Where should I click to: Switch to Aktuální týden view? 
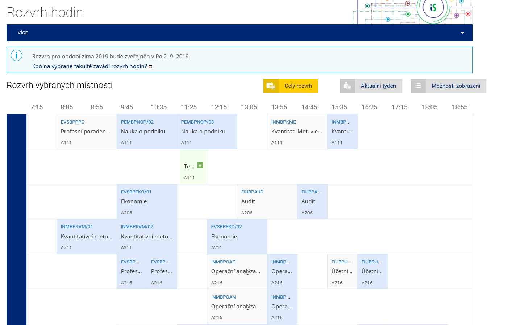pos(378,86)
